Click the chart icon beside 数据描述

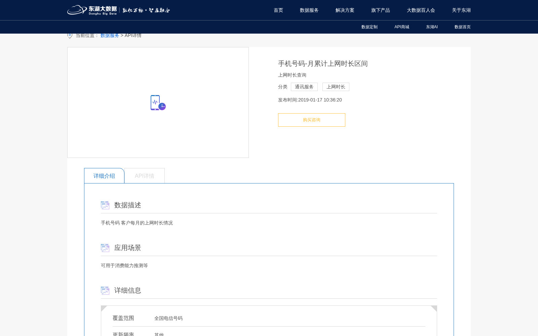pos(105,205)
